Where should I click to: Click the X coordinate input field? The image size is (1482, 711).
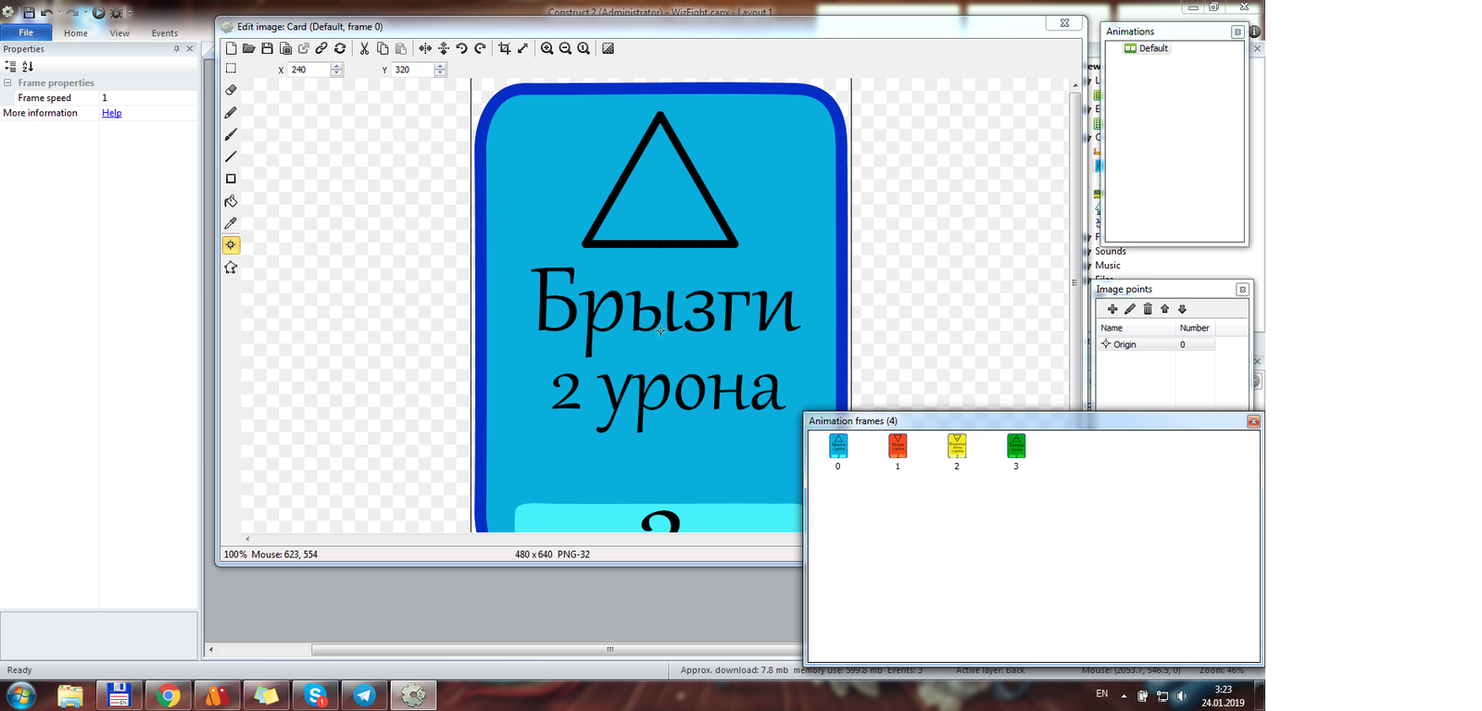pyautogui.click(x=309, y=69)
